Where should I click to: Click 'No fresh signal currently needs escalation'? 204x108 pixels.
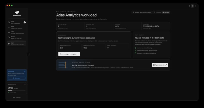[x=76, y=38]
